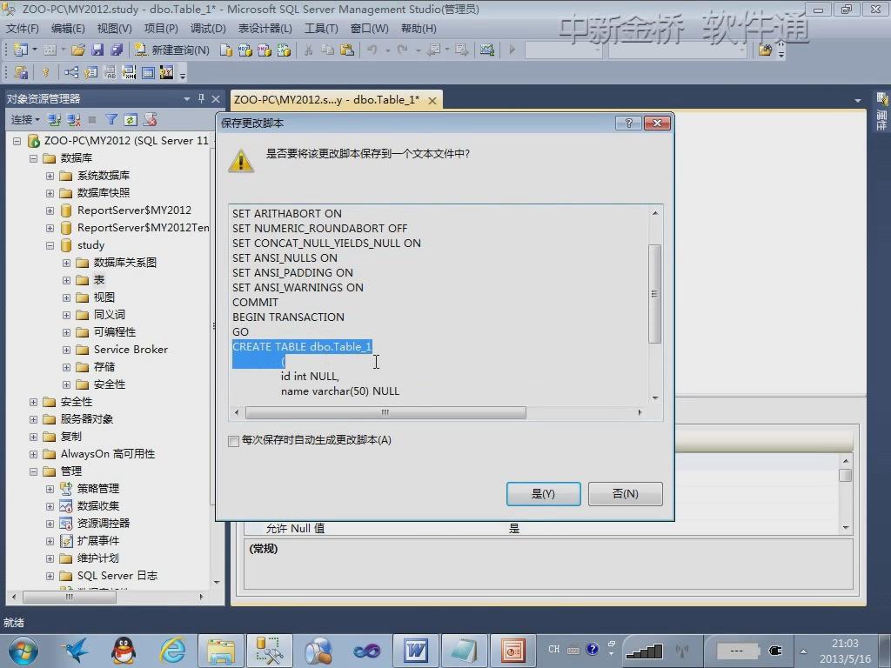Click the Disconnect icon in Object Explorer
This screenshot has width=891, height=668.
[x=74, y=120]
